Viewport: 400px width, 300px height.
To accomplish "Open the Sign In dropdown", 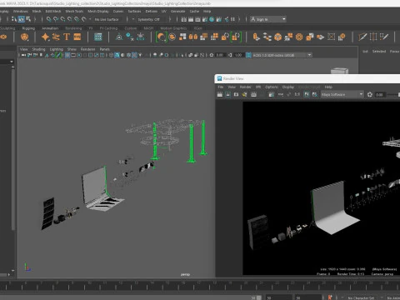I will pyautogui.click(x=267, y=19).
